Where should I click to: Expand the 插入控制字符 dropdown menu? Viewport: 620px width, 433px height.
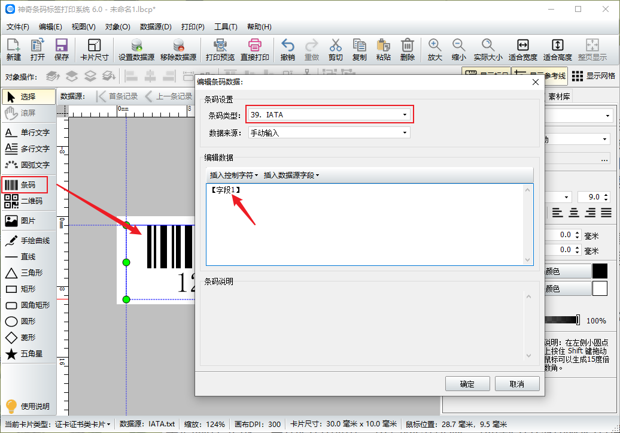coord(233,175)
